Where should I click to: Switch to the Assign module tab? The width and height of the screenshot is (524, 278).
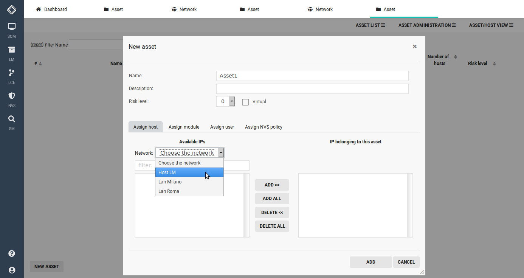point(184,127)
